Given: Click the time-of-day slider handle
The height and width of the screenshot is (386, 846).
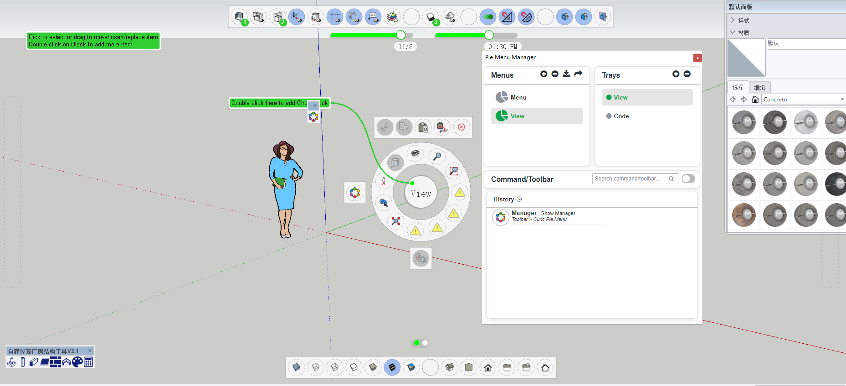Looking at the screenshot, I should point(489,35).
